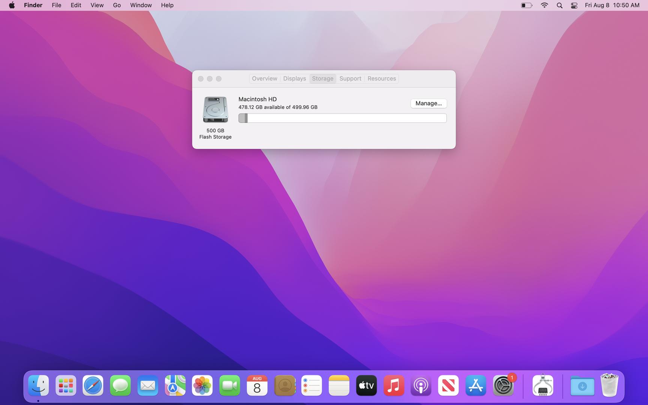
Task: Open Control Center
Action: point(574,5)
